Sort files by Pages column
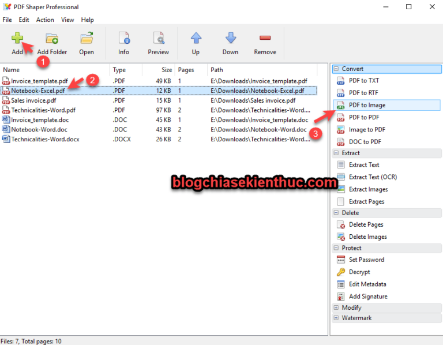443x345 pixels. coord(191,70)
